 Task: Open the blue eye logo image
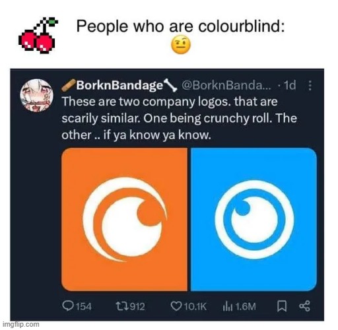coord(253,219)
